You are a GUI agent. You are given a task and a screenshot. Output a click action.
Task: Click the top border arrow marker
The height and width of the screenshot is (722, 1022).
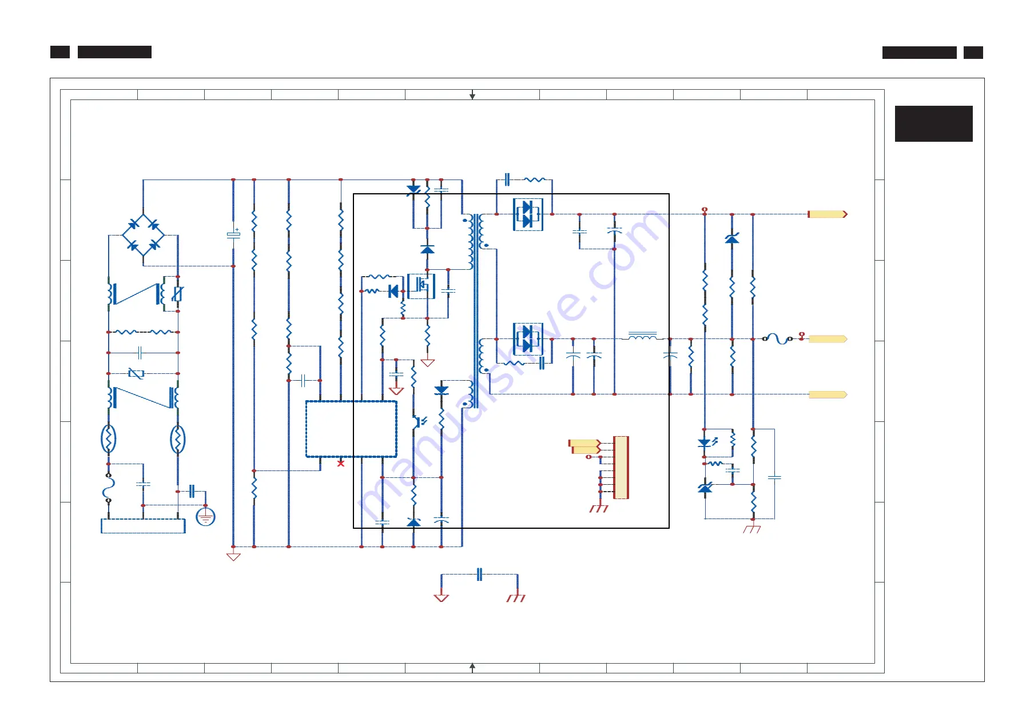pyautogui.click(x=472, y=95)
